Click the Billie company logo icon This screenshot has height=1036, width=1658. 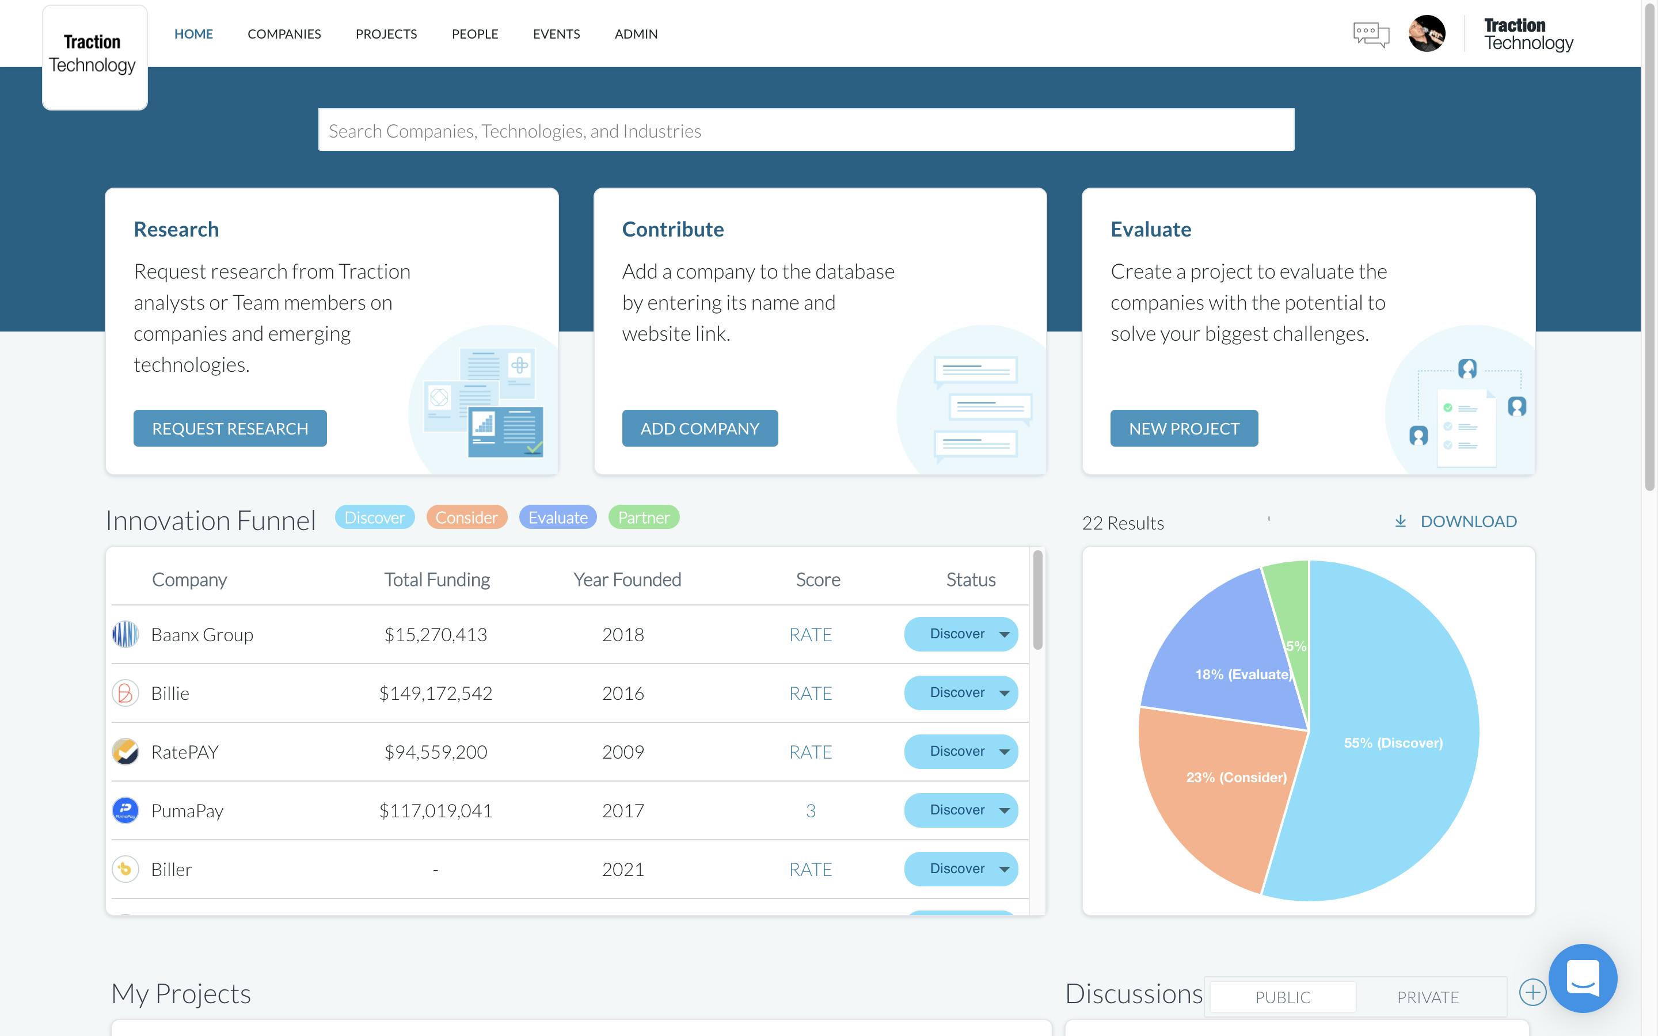click(x=126, y=692)
